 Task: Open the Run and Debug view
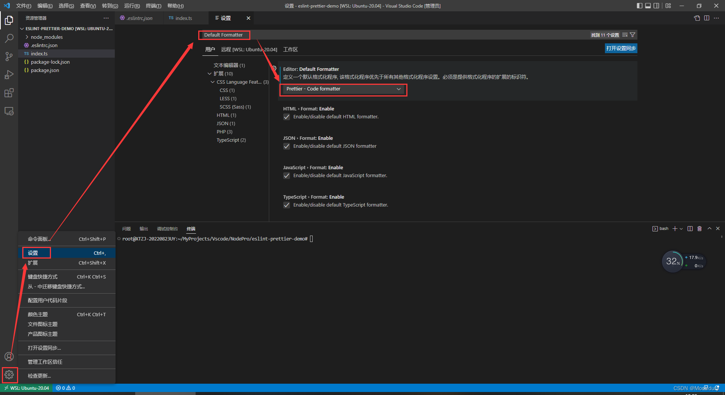point(9,74)
